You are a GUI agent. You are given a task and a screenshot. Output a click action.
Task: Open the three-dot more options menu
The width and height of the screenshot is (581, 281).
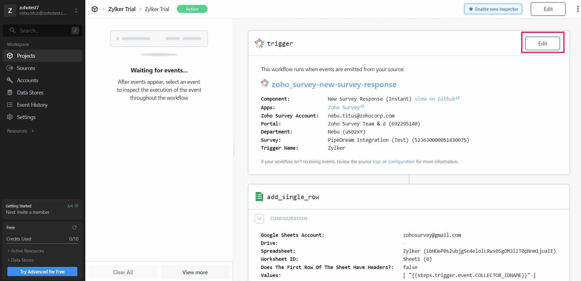click(x=578, y=9)
